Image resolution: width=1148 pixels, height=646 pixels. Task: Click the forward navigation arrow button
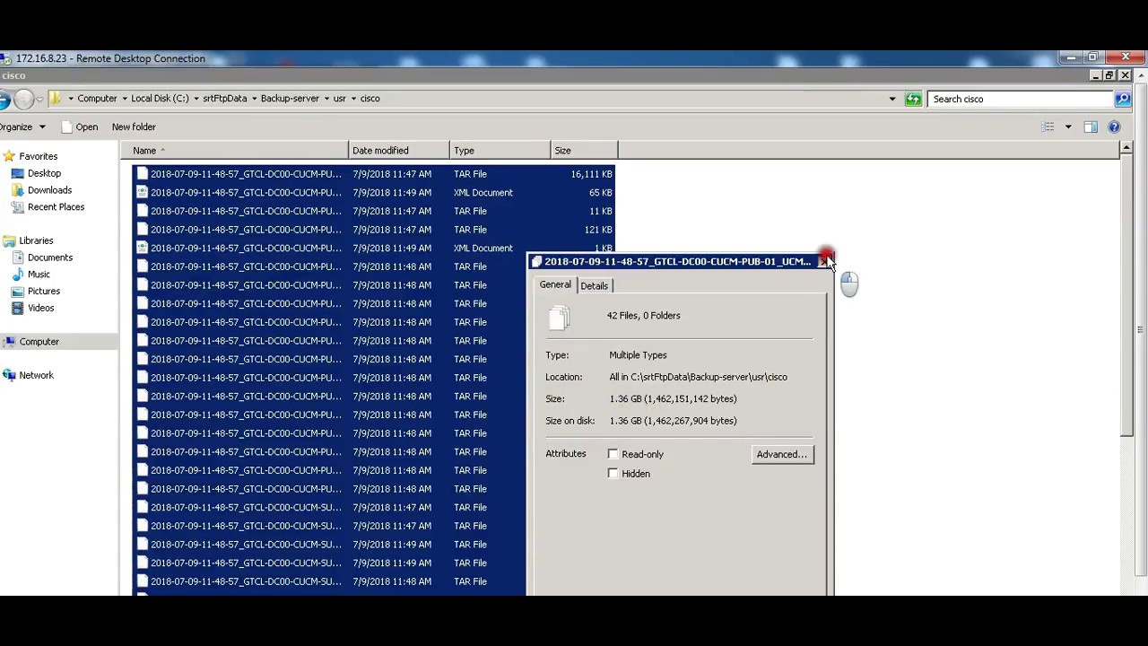[x=24, y=99]
